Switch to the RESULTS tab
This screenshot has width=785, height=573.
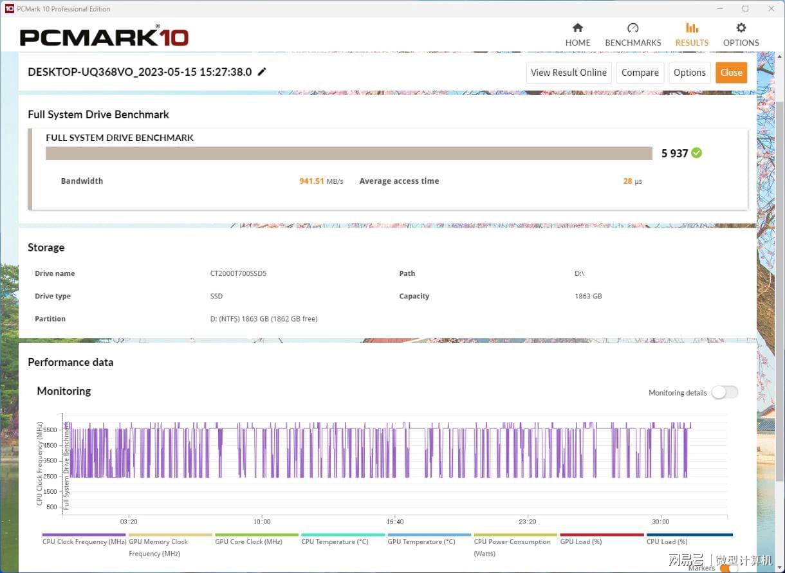692,35
